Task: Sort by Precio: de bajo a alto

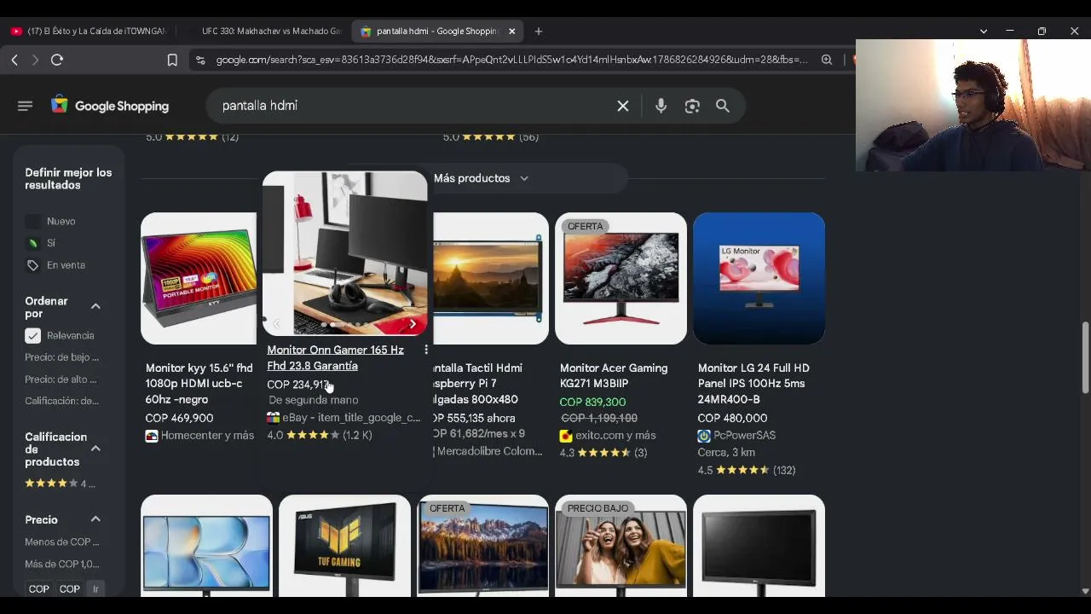Action: (61, 357)
